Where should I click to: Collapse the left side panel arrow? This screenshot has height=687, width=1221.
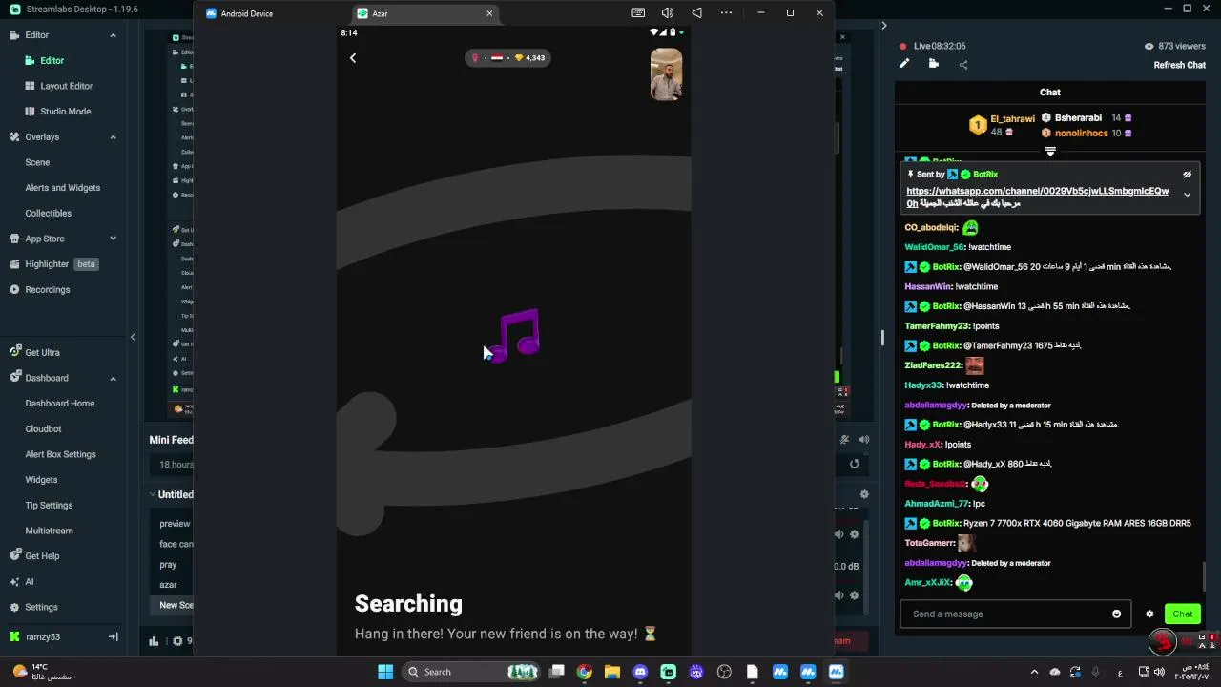tap(133, 337)
